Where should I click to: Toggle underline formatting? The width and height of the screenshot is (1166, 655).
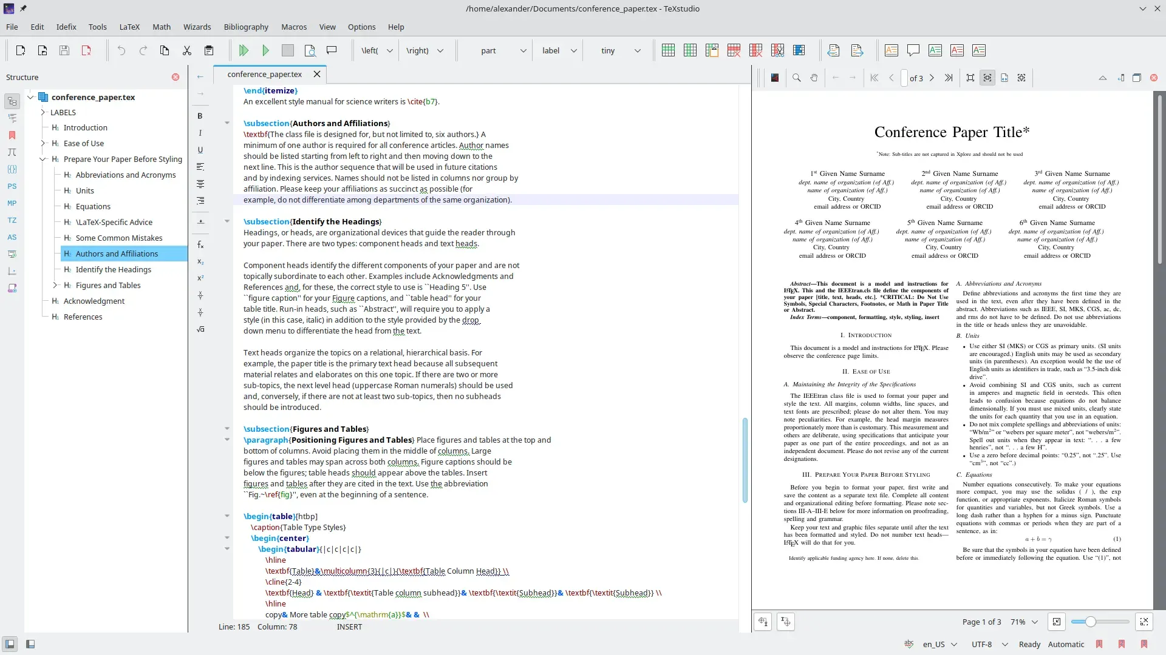coord(200,150)
